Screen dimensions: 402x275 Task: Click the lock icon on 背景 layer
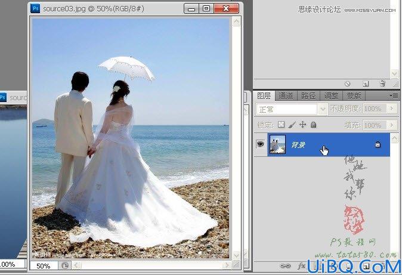point(378,144)
